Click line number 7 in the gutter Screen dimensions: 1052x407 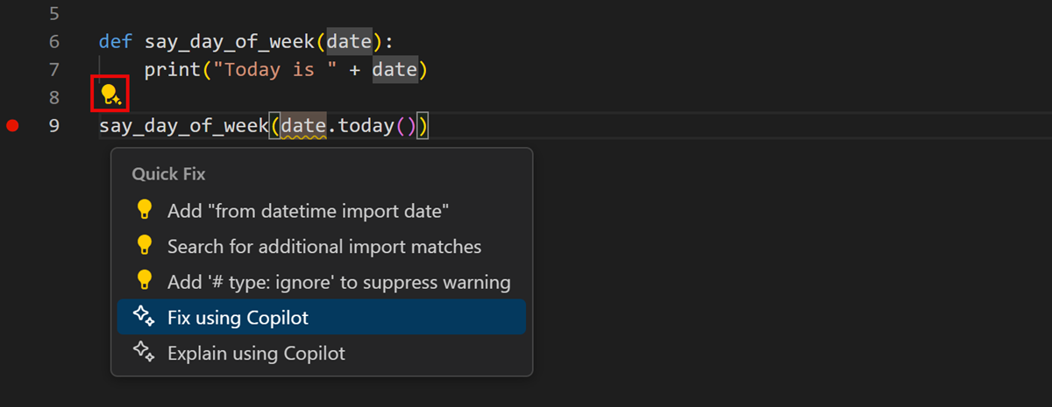(54, 69)
